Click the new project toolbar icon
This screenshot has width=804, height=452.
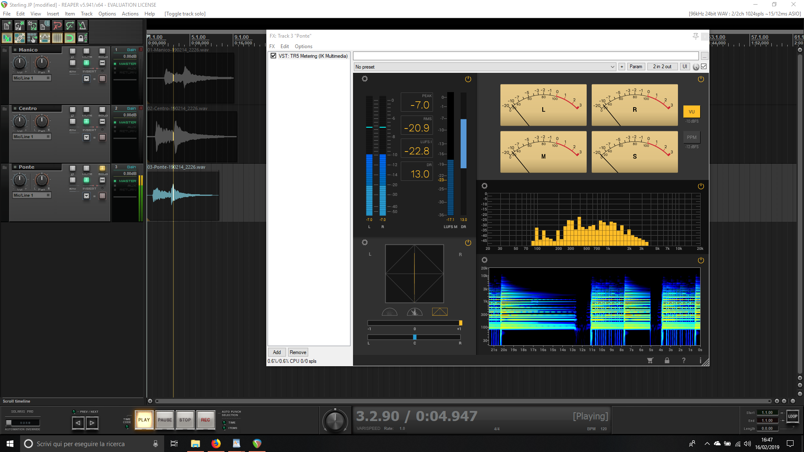click(x=7, y=26)
